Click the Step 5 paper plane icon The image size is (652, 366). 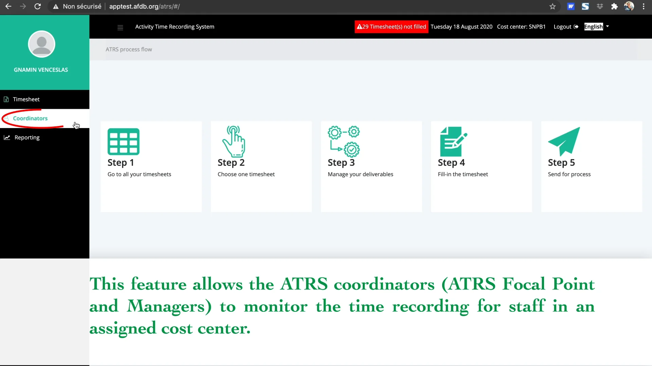(564, 141)
